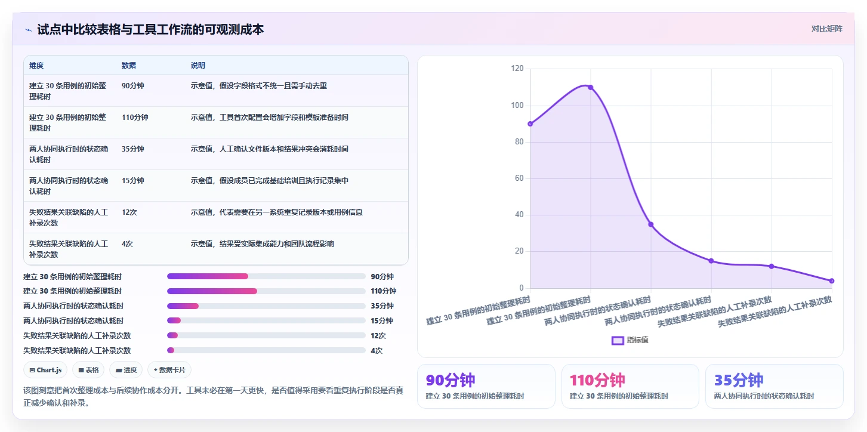Image resolution: width=867 pixels, height=432 pixels.
Task: Click the last chart data point at value 4
Action: (832, 280)
